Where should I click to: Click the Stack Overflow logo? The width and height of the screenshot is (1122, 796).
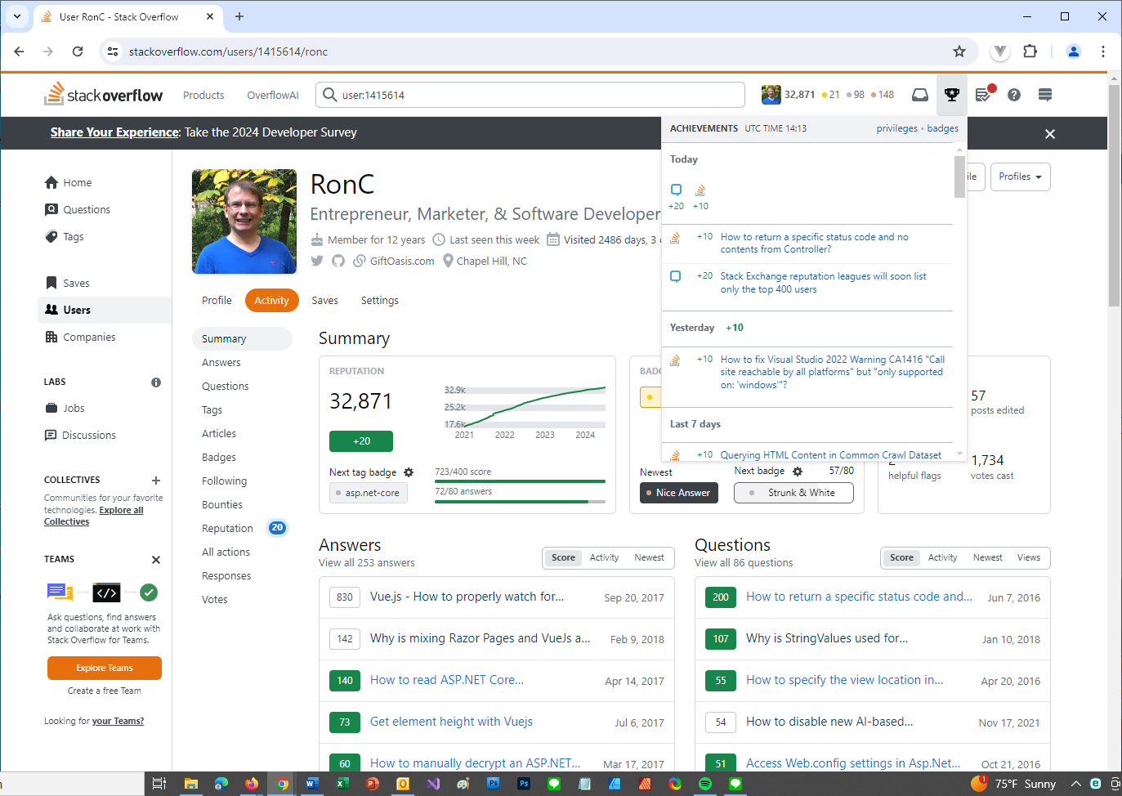coord(104,95)
